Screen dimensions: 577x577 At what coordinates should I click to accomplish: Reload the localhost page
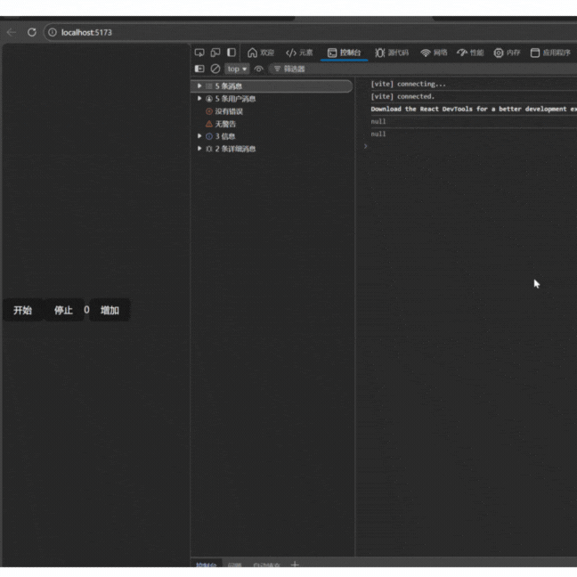(x=32, y=32)
